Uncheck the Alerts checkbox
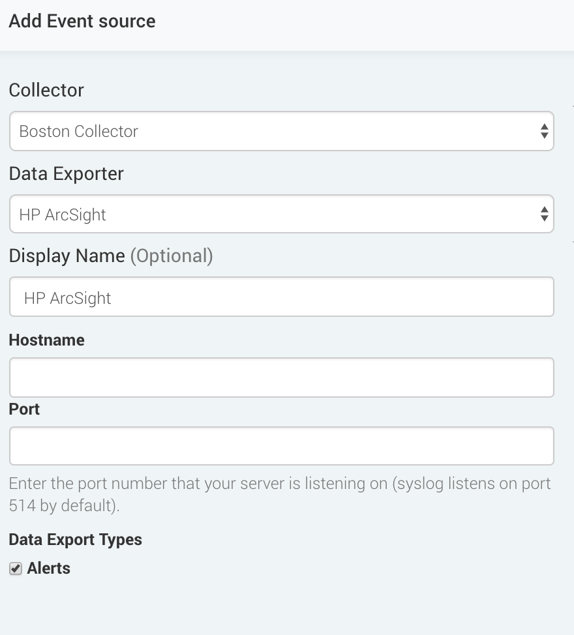Viewport: 574px width, 635px height. click(16, 569)
